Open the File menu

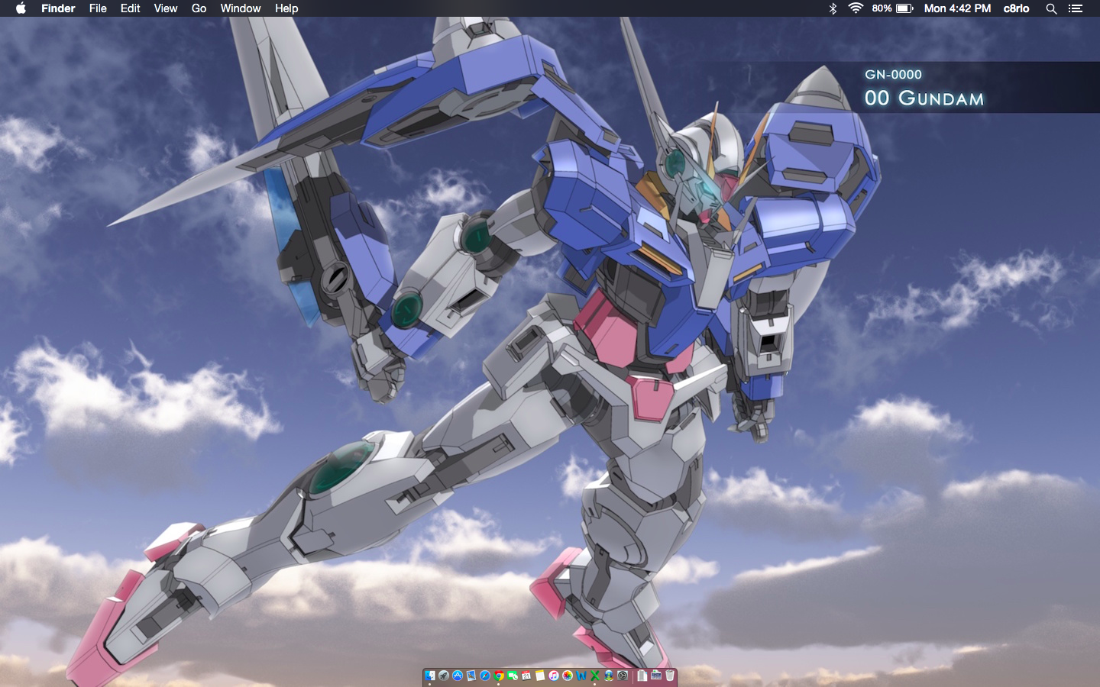pyautogui.click(x=98, y=8)
